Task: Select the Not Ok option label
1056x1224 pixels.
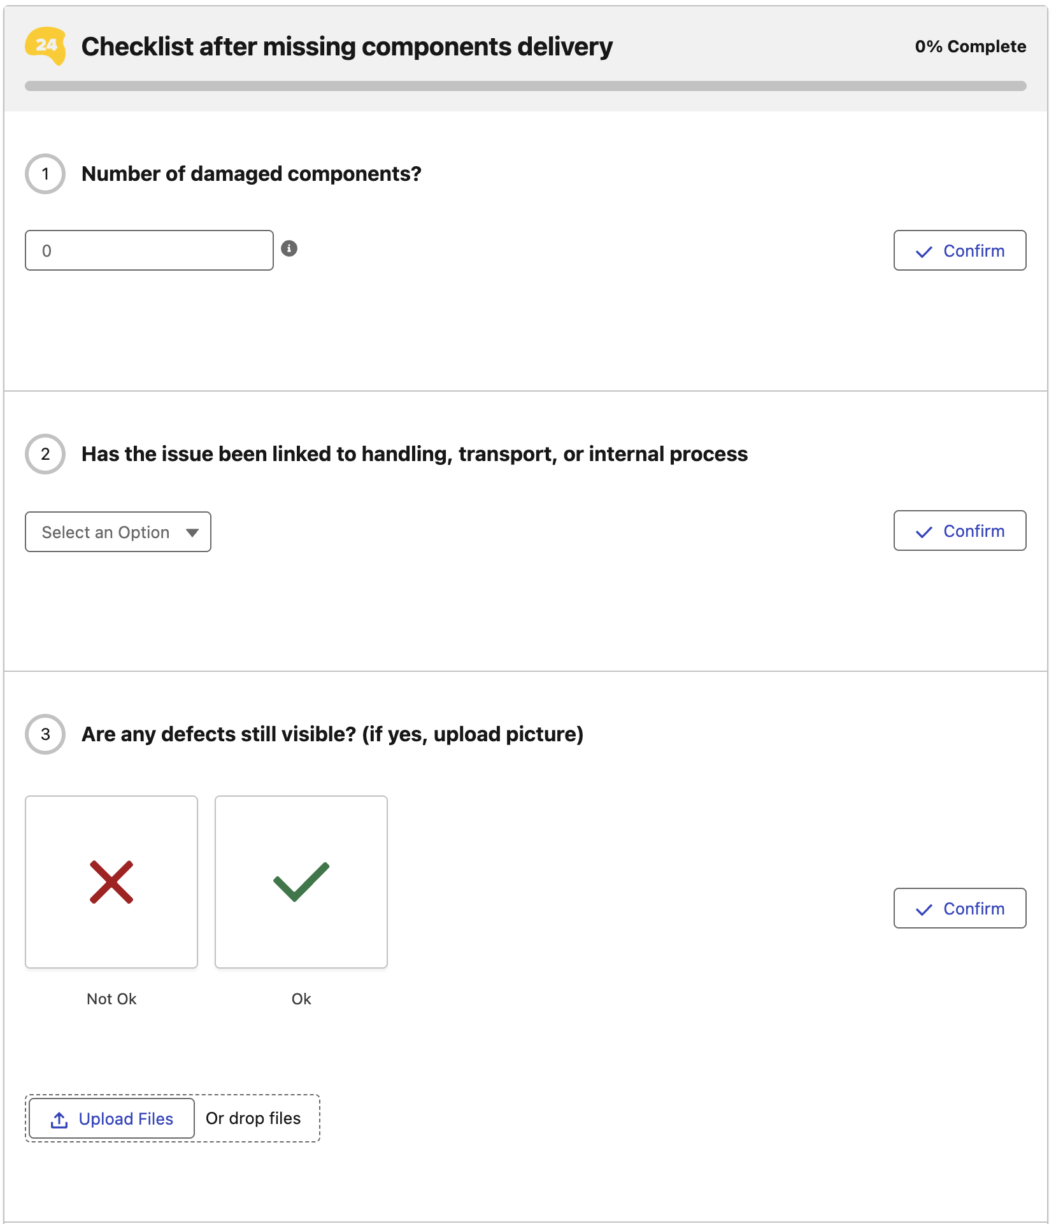Action: tap(111, 999)
